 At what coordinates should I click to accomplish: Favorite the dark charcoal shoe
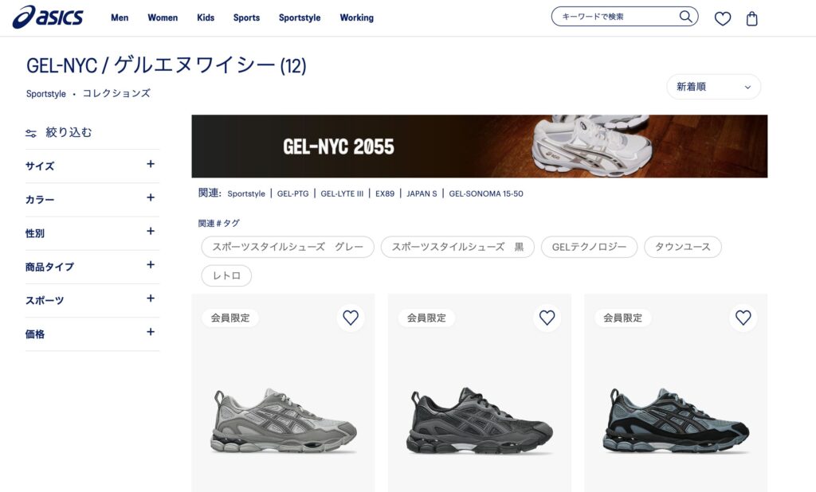point(547,317)
